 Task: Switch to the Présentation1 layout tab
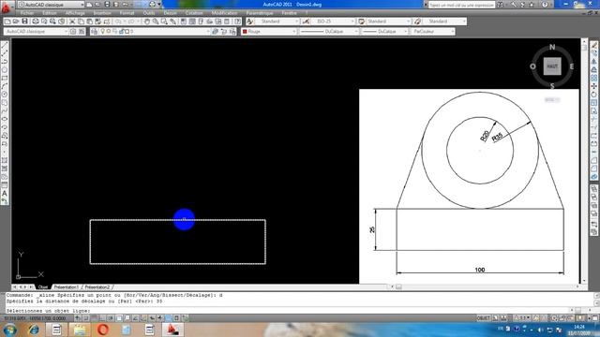tap(66, 287)
